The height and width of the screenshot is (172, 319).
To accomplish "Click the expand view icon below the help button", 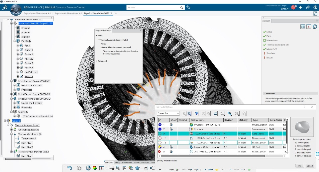I will point(315,13).
